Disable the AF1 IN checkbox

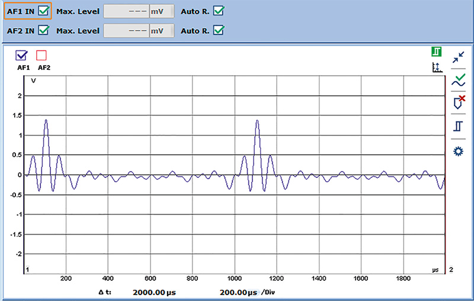tap(43, 11)
